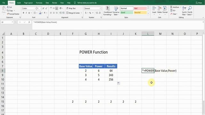
Task: Apply Percent Style
Action: pyautogui.click(x=90, y=13)
